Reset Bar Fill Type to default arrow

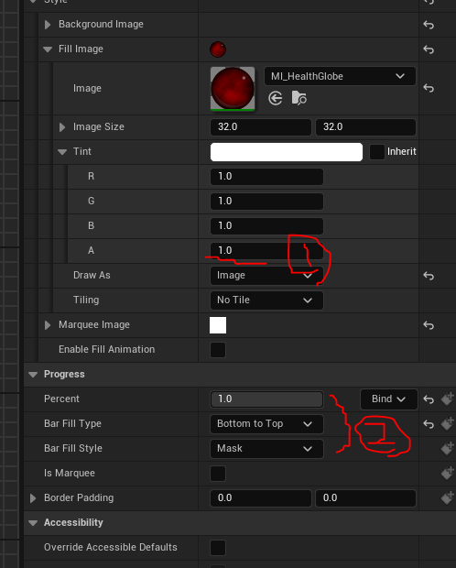pyautogui.click(x=429, y=424)
